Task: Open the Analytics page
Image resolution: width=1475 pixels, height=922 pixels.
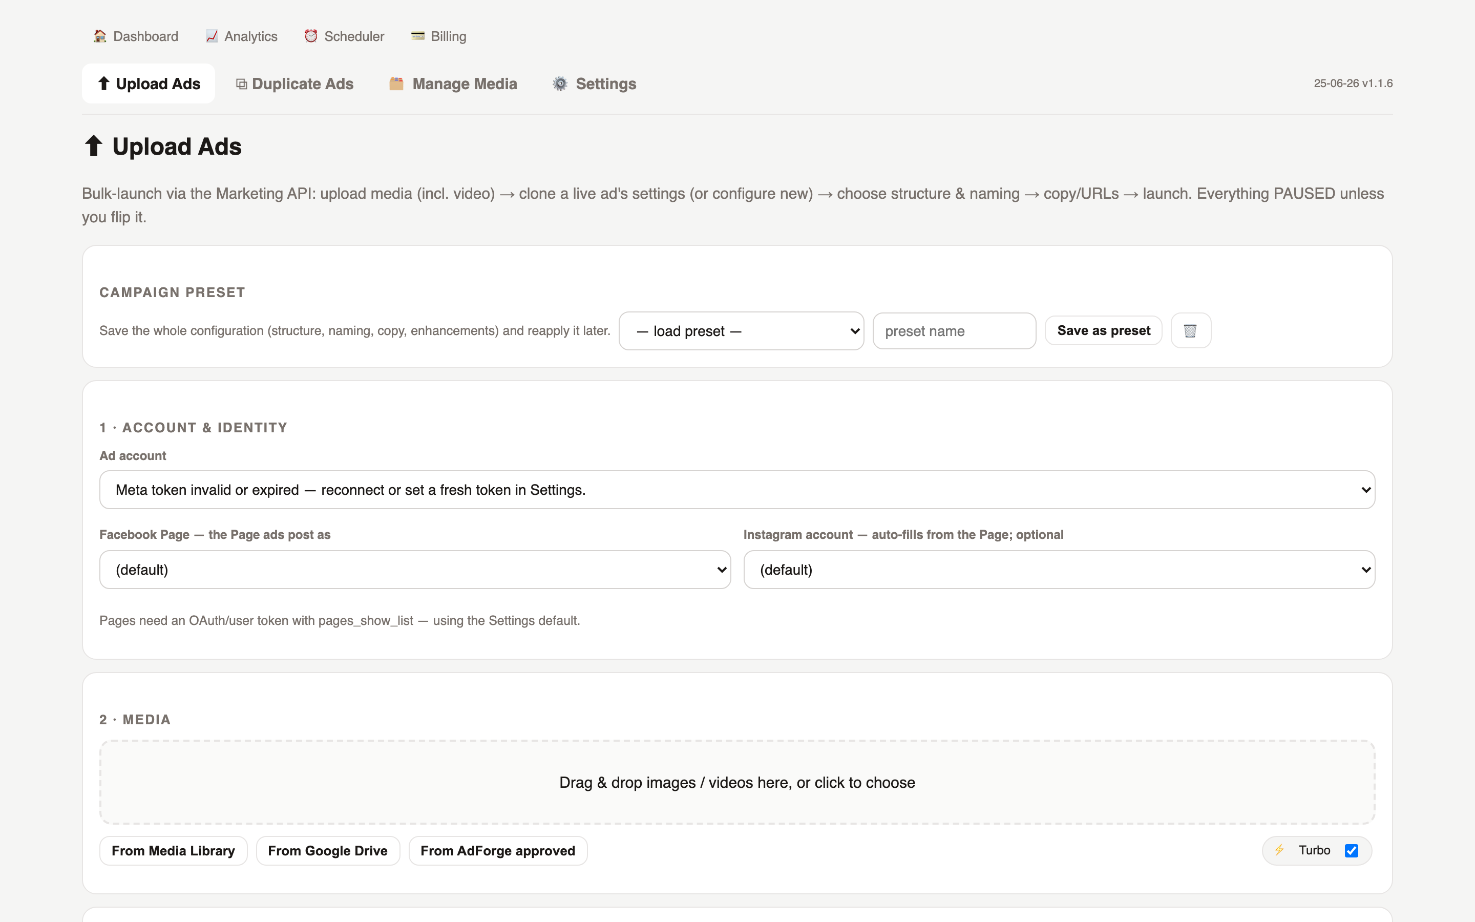Action: pyautogui.click(x=241, y=36)
